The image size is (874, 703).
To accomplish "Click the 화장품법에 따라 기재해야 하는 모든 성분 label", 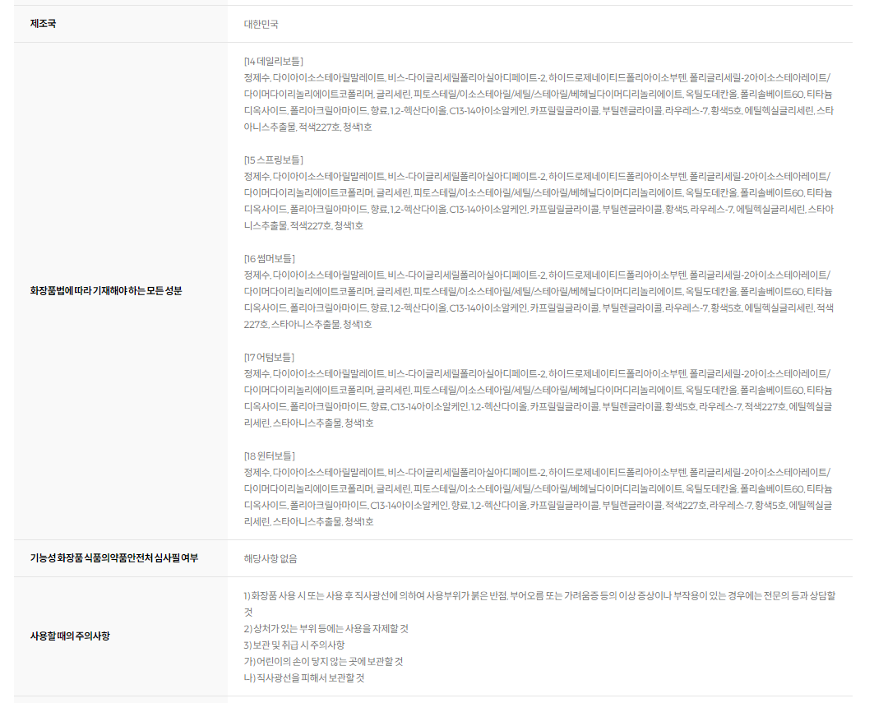I will pyautogui.click(x=105, y=291).
